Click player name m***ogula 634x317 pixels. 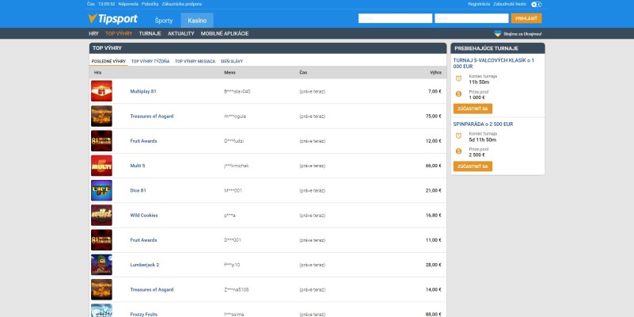click(235, 116)
